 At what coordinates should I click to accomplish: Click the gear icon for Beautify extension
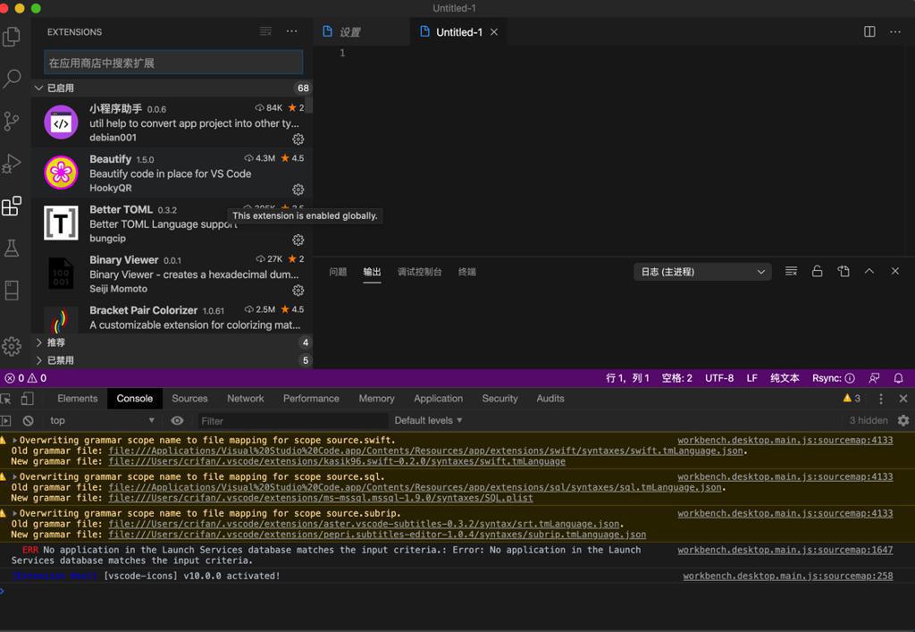[298, 190]
